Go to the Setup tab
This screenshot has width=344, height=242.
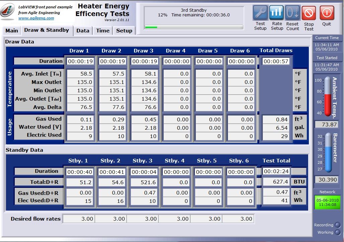point(124,31)
